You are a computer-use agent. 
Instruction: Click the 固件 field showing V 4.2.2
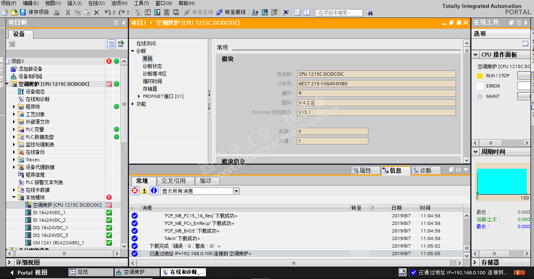pos(376,103)
